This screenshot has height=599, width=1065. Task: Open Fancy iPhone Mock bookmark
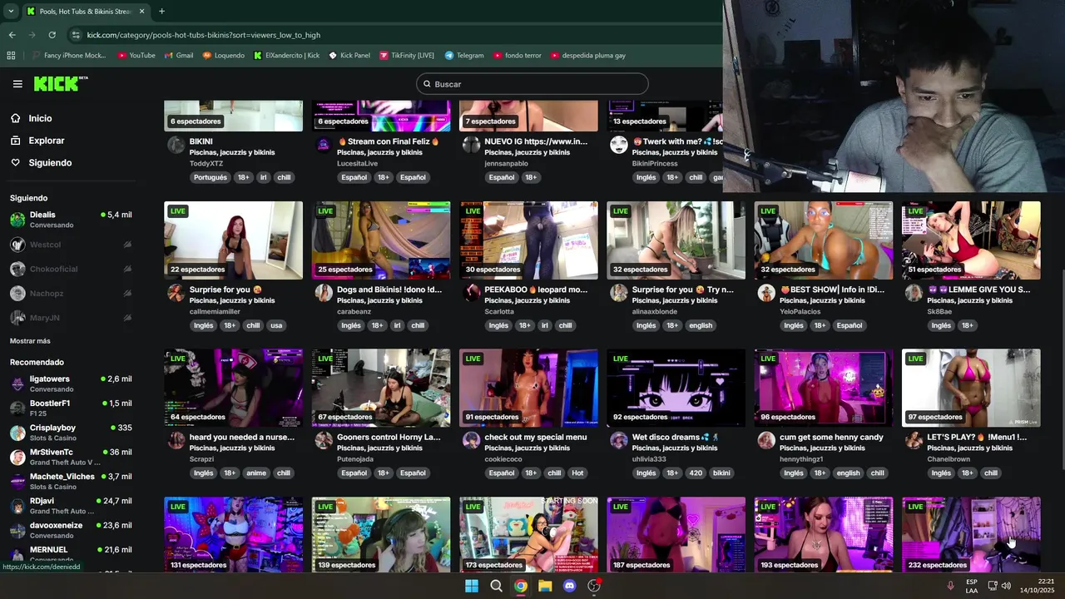point(69,56)
